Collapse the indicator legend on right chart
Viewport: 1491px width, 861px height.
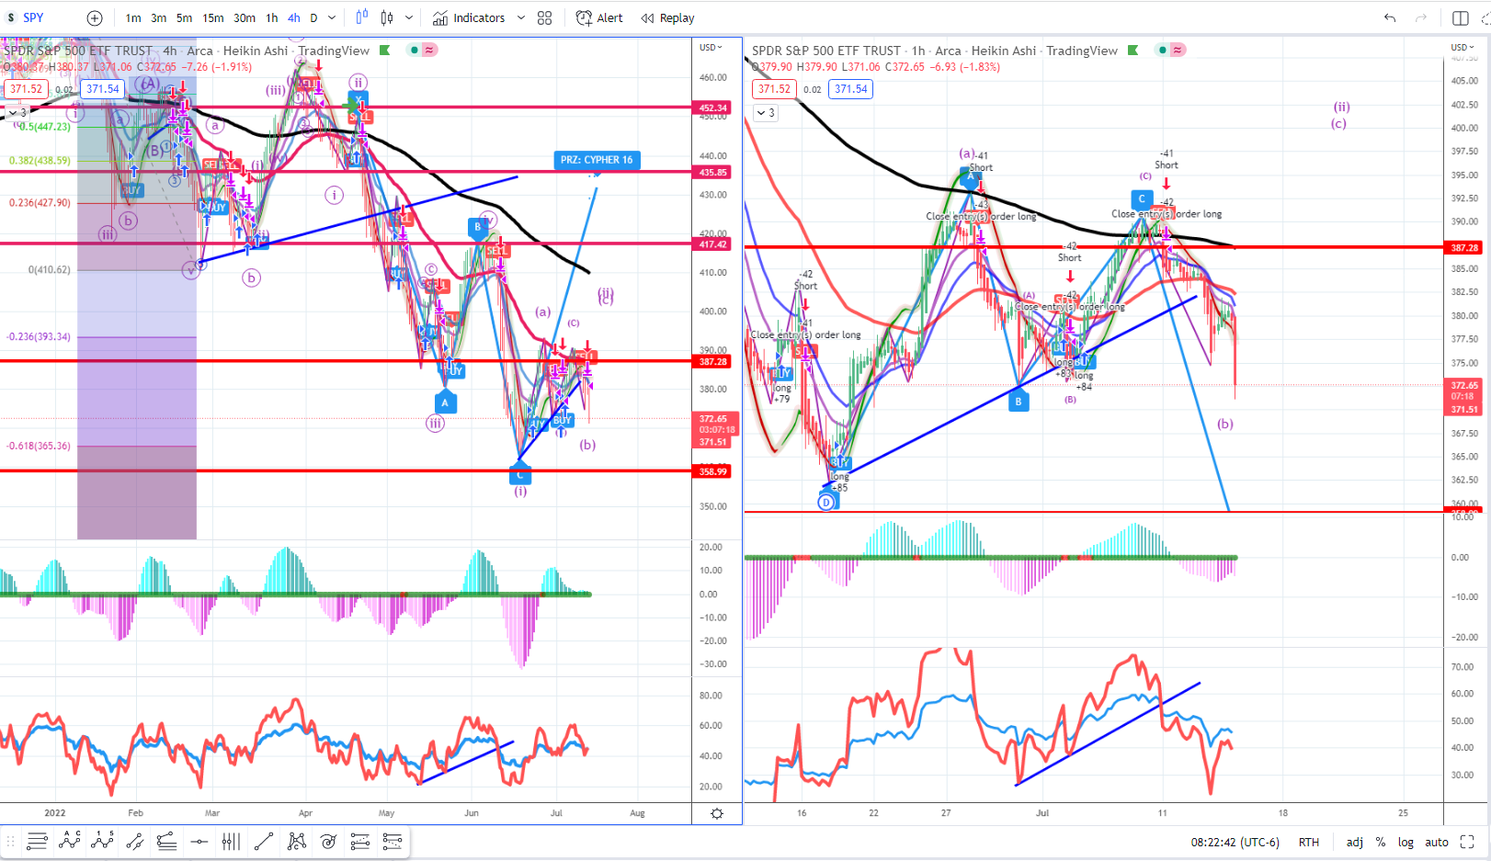[x=766, y=112]
